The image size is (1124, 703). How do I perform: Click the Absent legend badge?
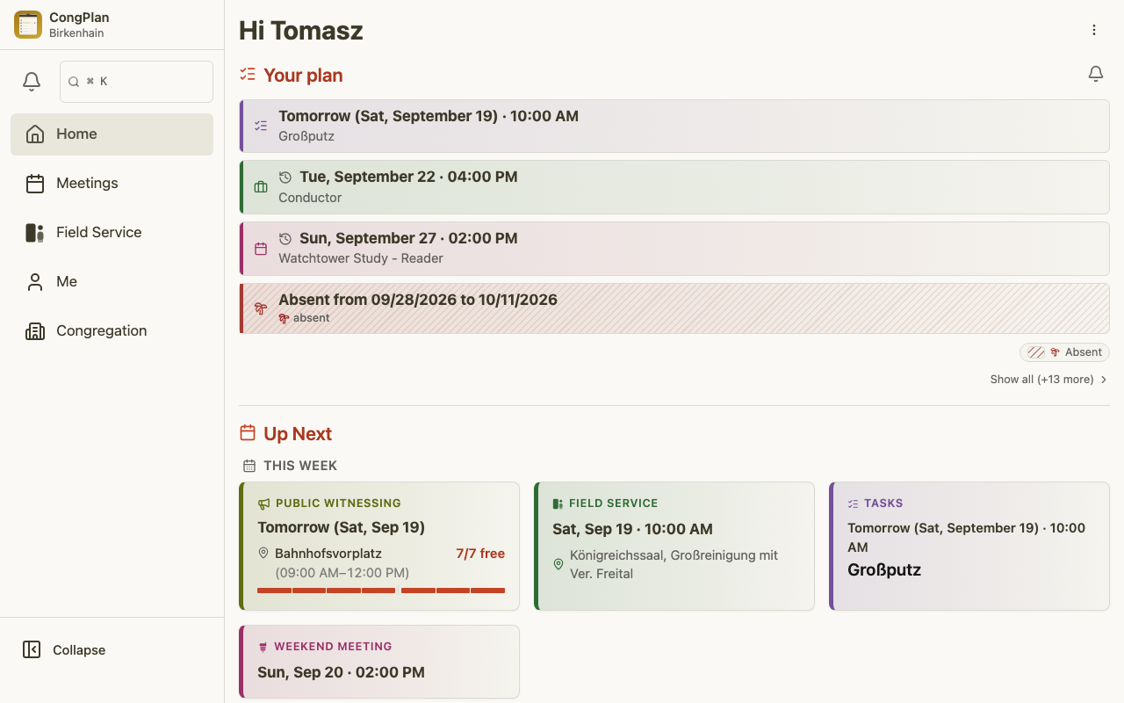[x=1064, y=352]
